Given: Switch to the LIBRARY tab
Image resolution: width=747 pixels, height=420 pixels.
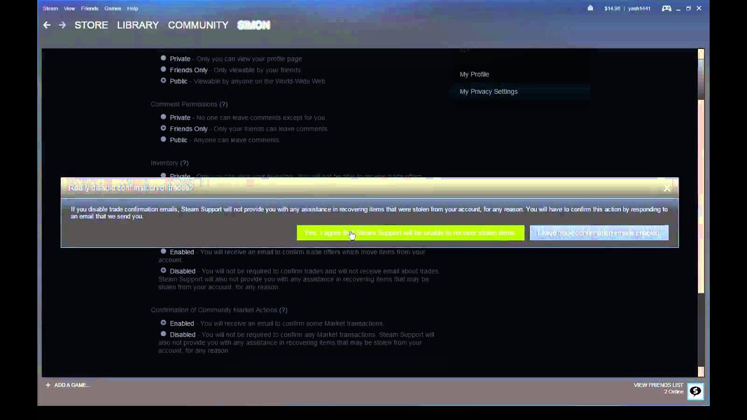Looking at the screenshot, I should point(138,25).
